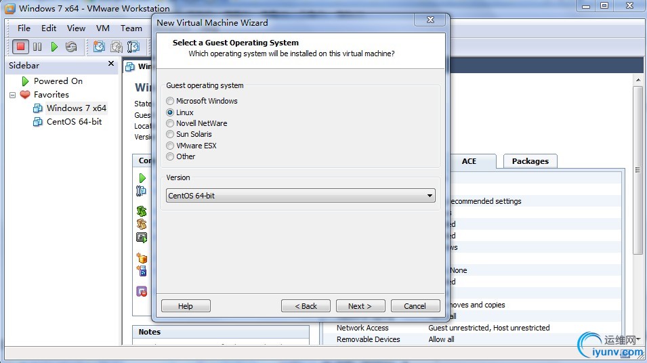Open the Version dropdown showing CentOS 64-bit
Viewport: 647px width, 363px height.
(300, 196)
